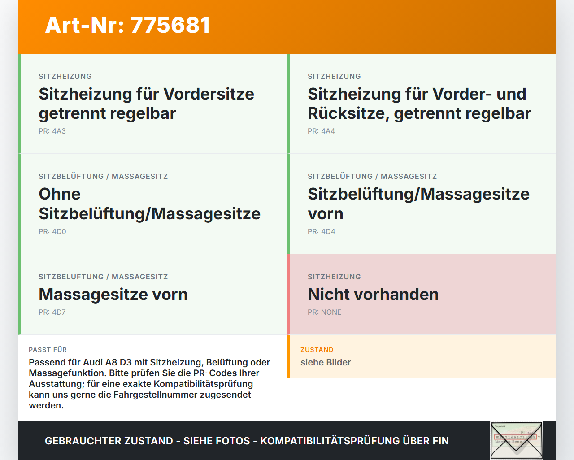This screenshot has width=574, height=460.
Task: Click the SITZHEIZUNG label above Nicht vorhanden
Action: pos(334,277)
